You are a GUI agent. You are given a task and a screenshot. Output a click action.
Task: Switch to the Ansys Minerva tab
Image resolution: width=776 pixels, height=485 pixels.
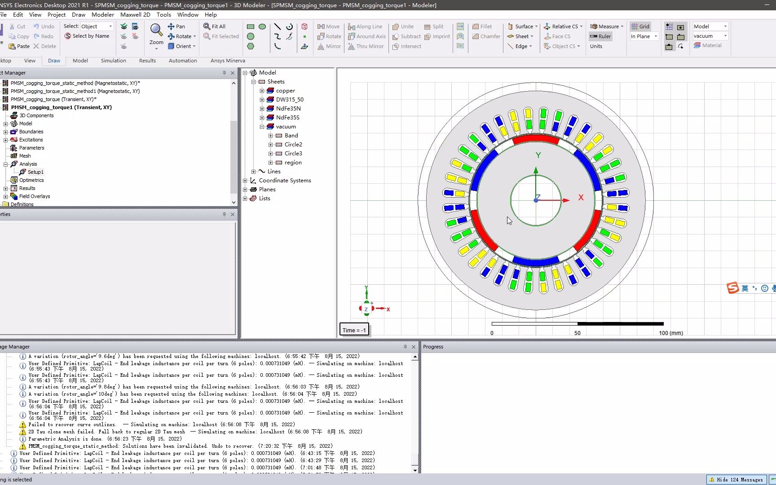[x=228, y=61]
